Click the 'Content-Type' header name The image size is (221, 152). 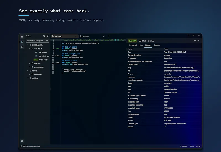(133, 124)
